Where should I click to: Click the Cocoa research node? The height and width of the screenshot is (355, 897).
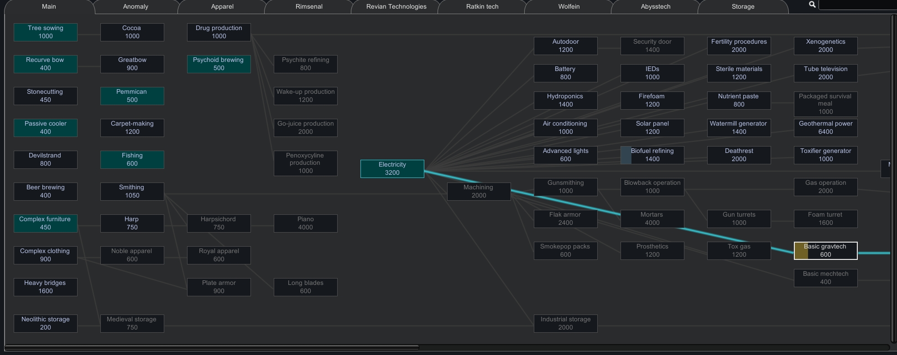pyautogui.click(x=132, y=32)
